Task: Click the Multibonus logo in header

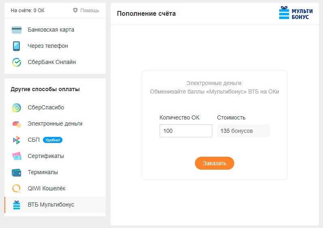Action: (295, 13)
